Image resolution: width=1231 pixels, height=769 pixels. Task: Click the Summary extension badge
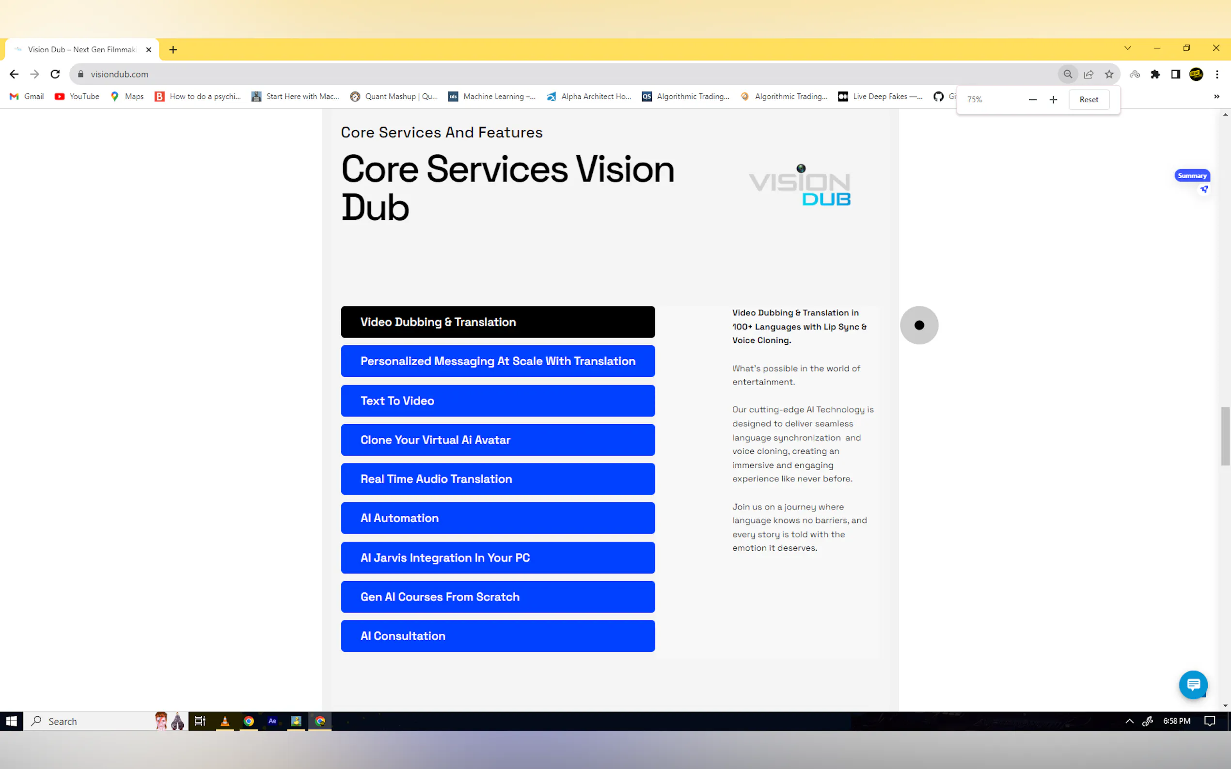(x=1192, y=175)
